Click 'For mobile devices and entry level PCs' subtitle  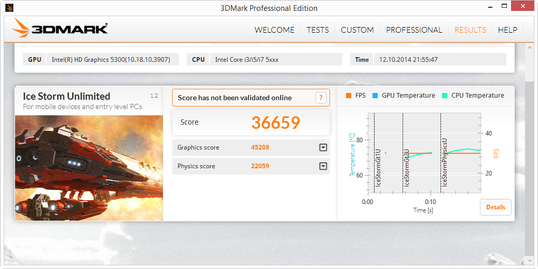pyautogui.click(x=82, y=107)
